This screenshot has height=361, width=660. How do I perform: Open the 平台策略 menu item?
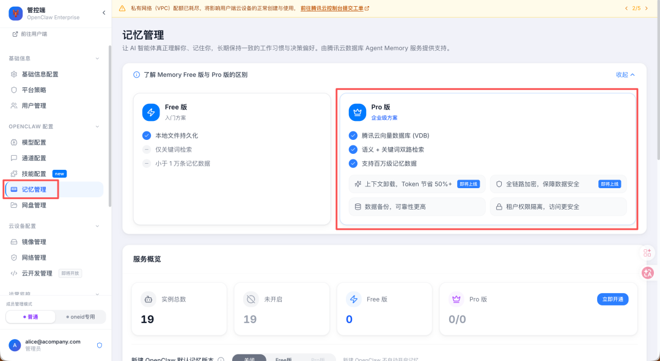54,90
